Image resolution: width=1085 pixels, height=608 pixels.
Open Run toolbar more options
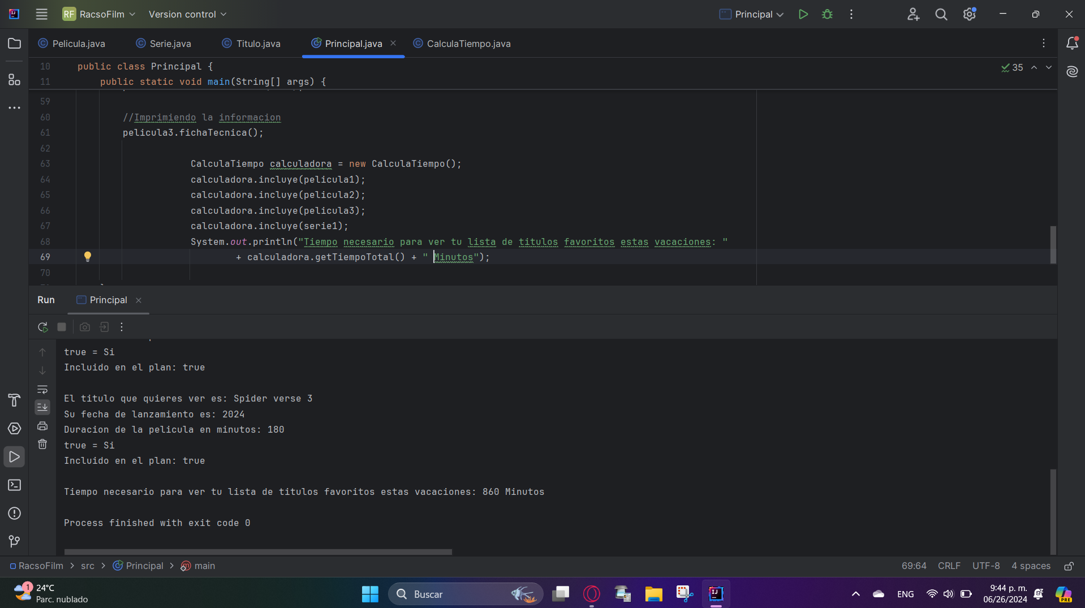(x=122, y=327)
